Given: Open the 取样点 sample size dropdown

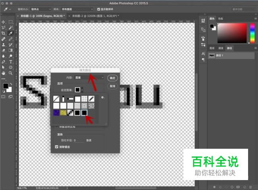Looking at the screenshot, I should pyautogui.click(x=40, y=9).
